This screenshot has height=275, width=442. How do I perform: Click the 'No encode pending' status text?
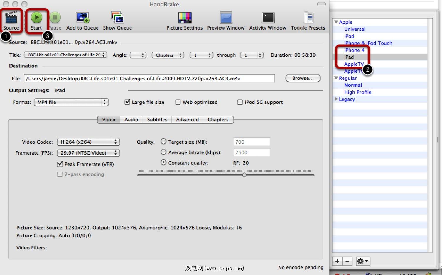(x=301, y=267)
